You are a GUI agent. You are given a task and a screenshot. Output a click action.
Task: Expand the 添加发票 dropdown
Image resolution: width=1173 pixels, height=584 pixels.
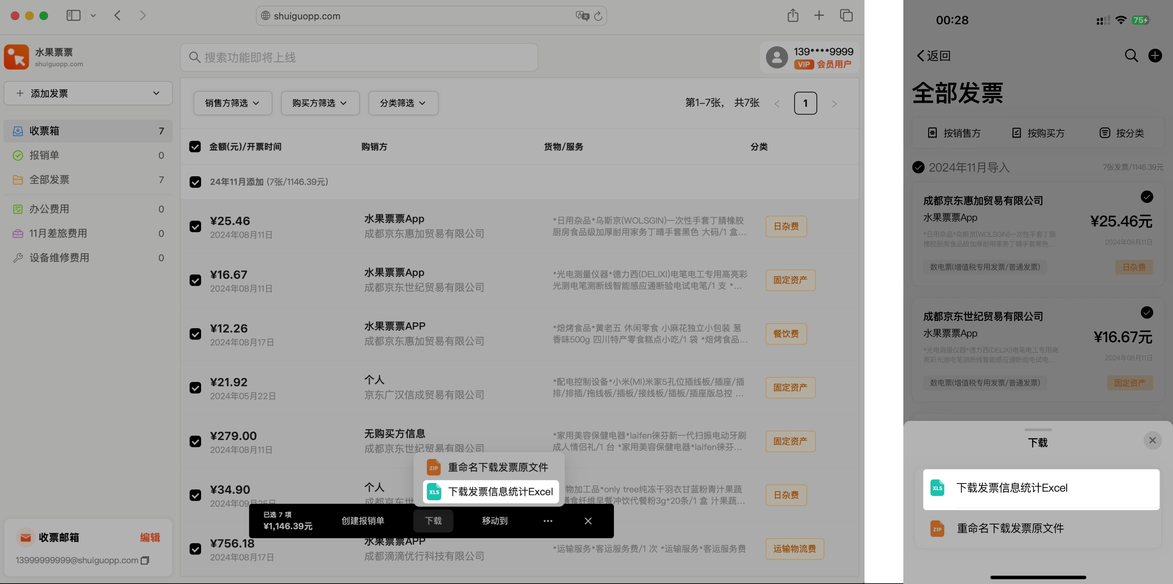click(x=88, y=93)
